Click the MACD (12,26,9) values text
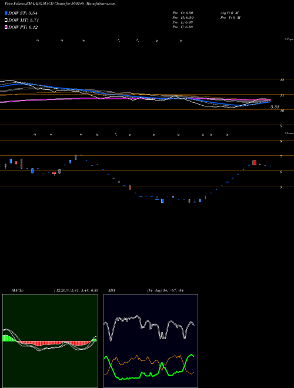 click(x=76, y=290)
